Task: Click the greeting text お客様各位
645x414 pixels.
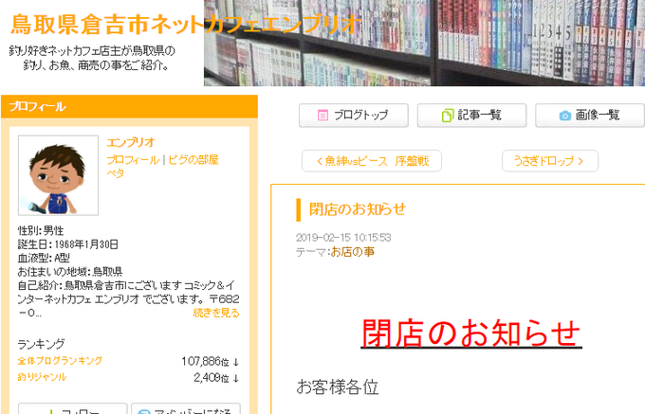Action: [338, 387]
